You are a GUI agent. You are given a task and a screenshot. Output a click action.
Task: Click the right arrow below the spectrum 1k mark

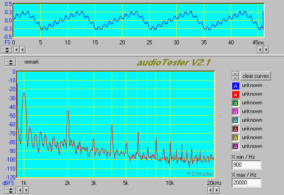tap(26, 190)
